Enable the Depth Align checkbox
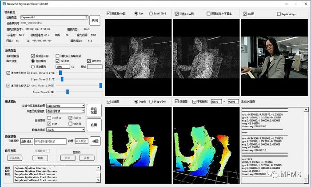 (x=279, y=14)
